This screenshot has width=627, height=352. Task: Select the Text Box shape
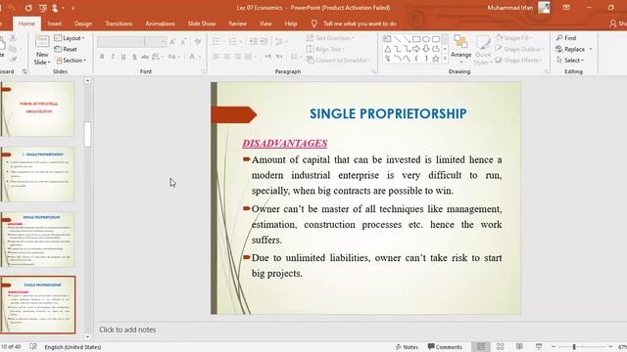[x=387, y=39]
